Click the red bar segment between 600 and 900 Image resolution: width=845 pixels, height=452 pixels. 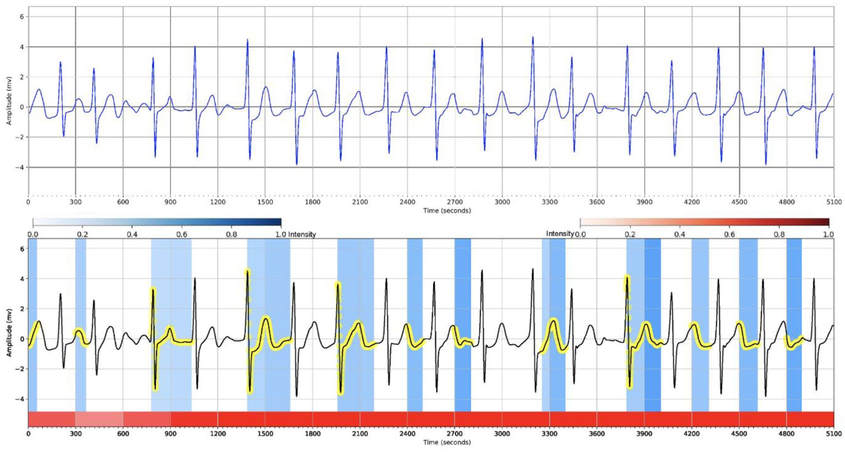tap(147, 419)
